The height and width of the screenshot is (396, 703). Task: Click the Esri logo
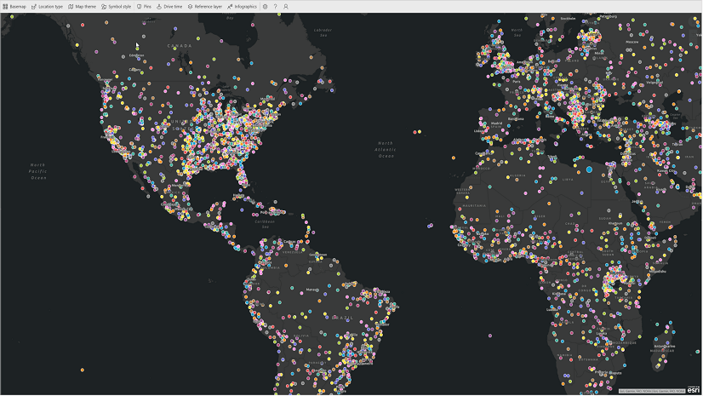coord(693,390)
